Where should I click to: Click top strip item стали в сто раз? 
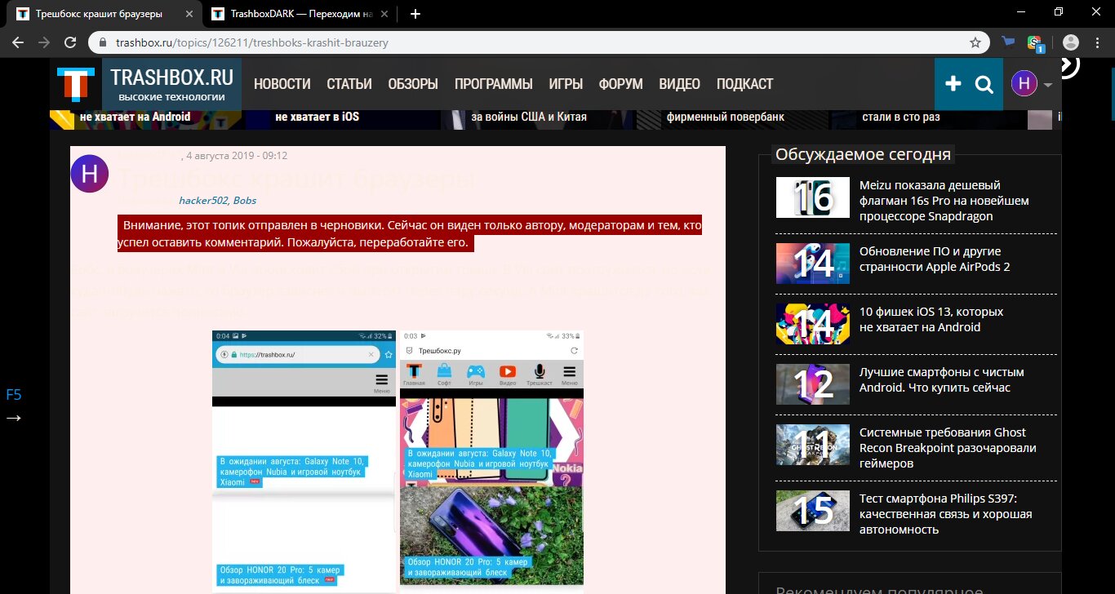[x=901, y=117]
